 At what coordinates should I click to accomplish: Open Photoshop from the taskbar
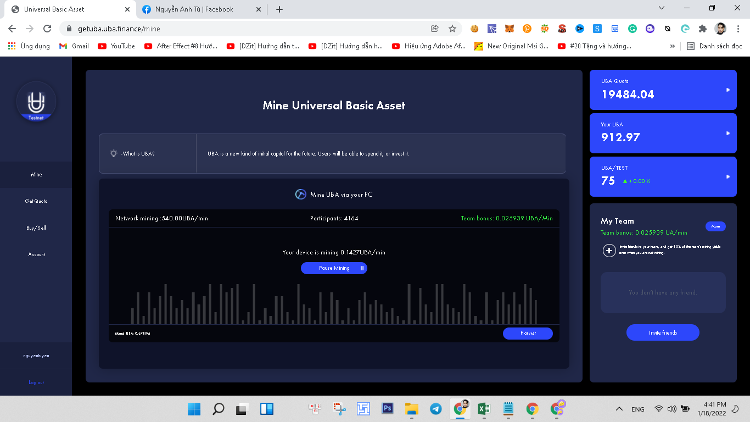click(x=388, y=408)
